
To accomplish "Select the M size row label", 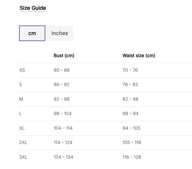I will pos(21,99).
